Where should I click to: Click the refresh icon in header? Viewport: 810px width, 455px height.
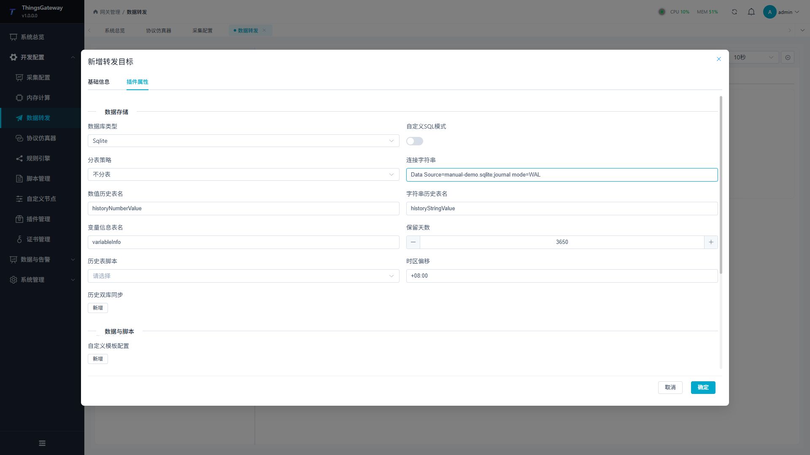click(734, 12)
